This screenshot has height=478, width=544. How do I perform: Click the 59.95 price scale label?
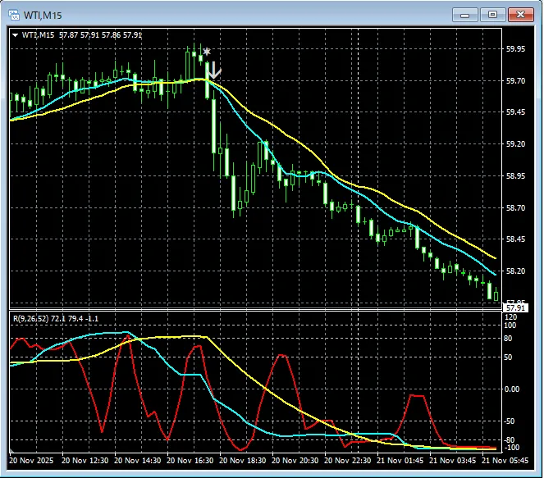click(x=516, y=49)
